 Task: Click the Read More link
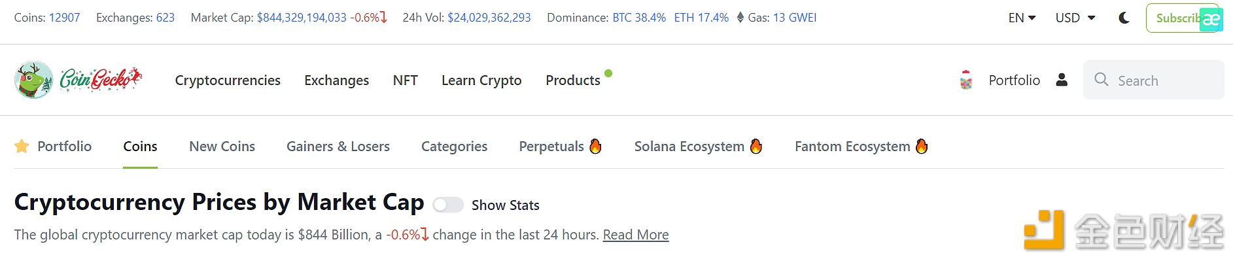click(x=636, y=234)
